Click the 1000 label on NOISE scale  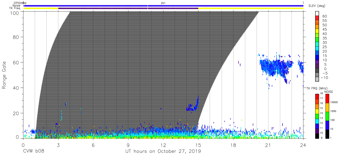point(334,111)
